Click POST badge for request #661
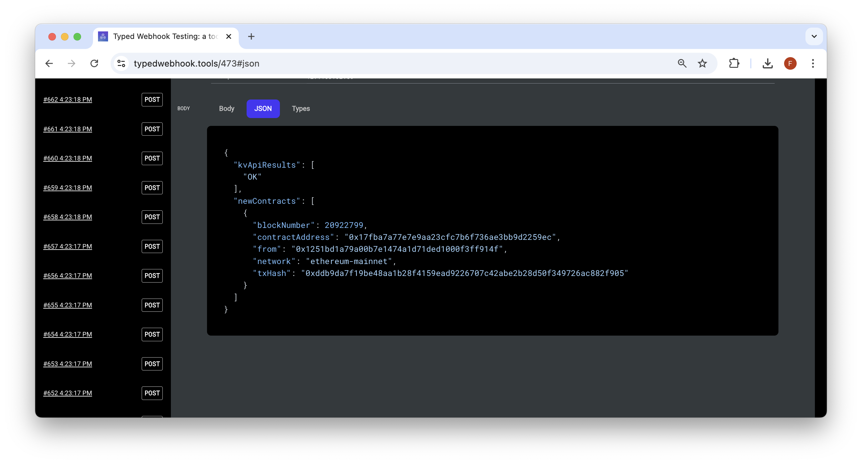 tap(152, 129)
